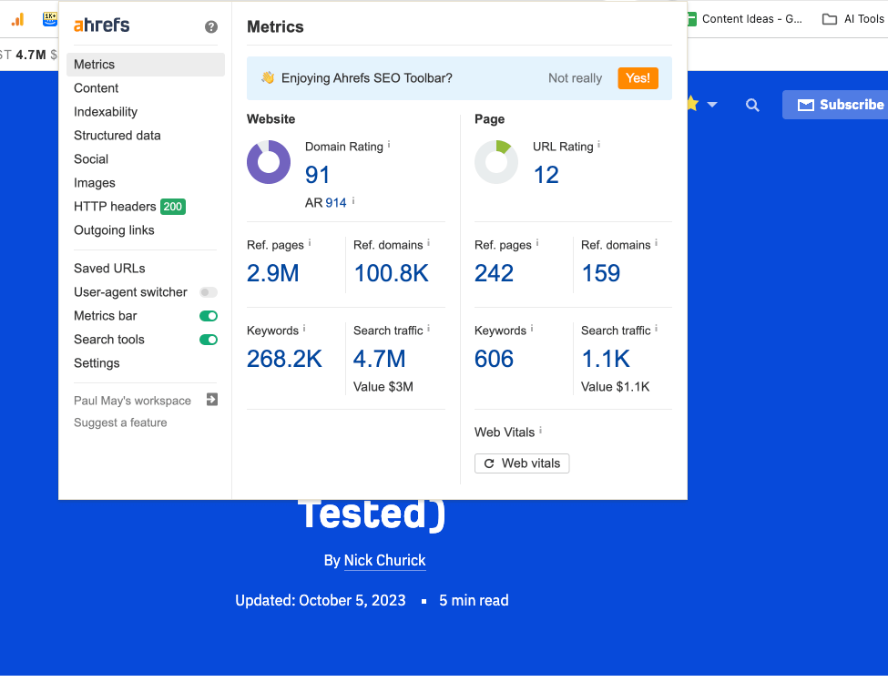Click the ahrefs logo in the panel

click(x=100, y=25)
